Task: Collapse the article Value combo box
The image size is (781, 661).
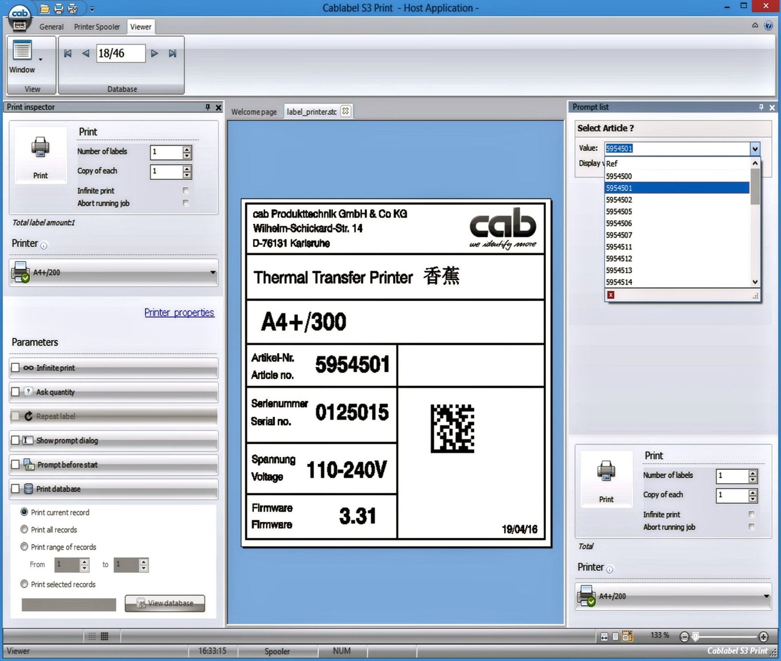Action: (x=755, y=149)
